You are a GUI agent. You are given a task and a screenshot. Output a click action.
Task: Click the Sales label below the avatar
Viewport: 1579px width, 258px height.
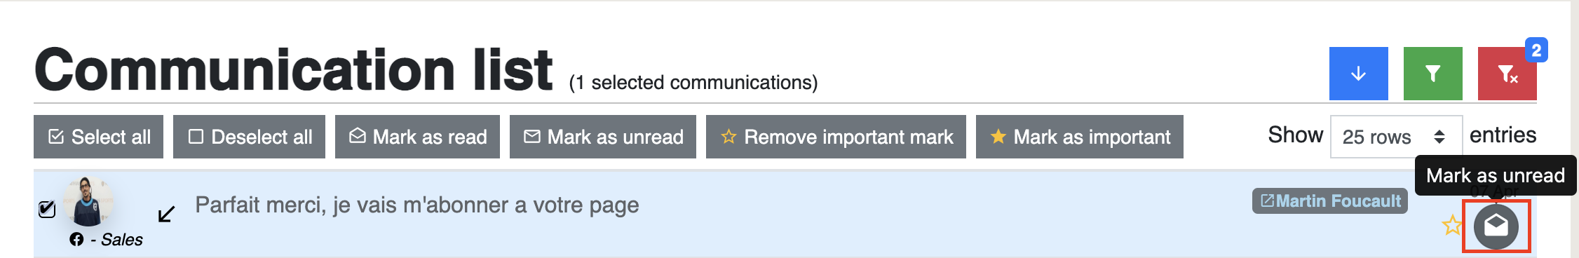pos(122,240)
